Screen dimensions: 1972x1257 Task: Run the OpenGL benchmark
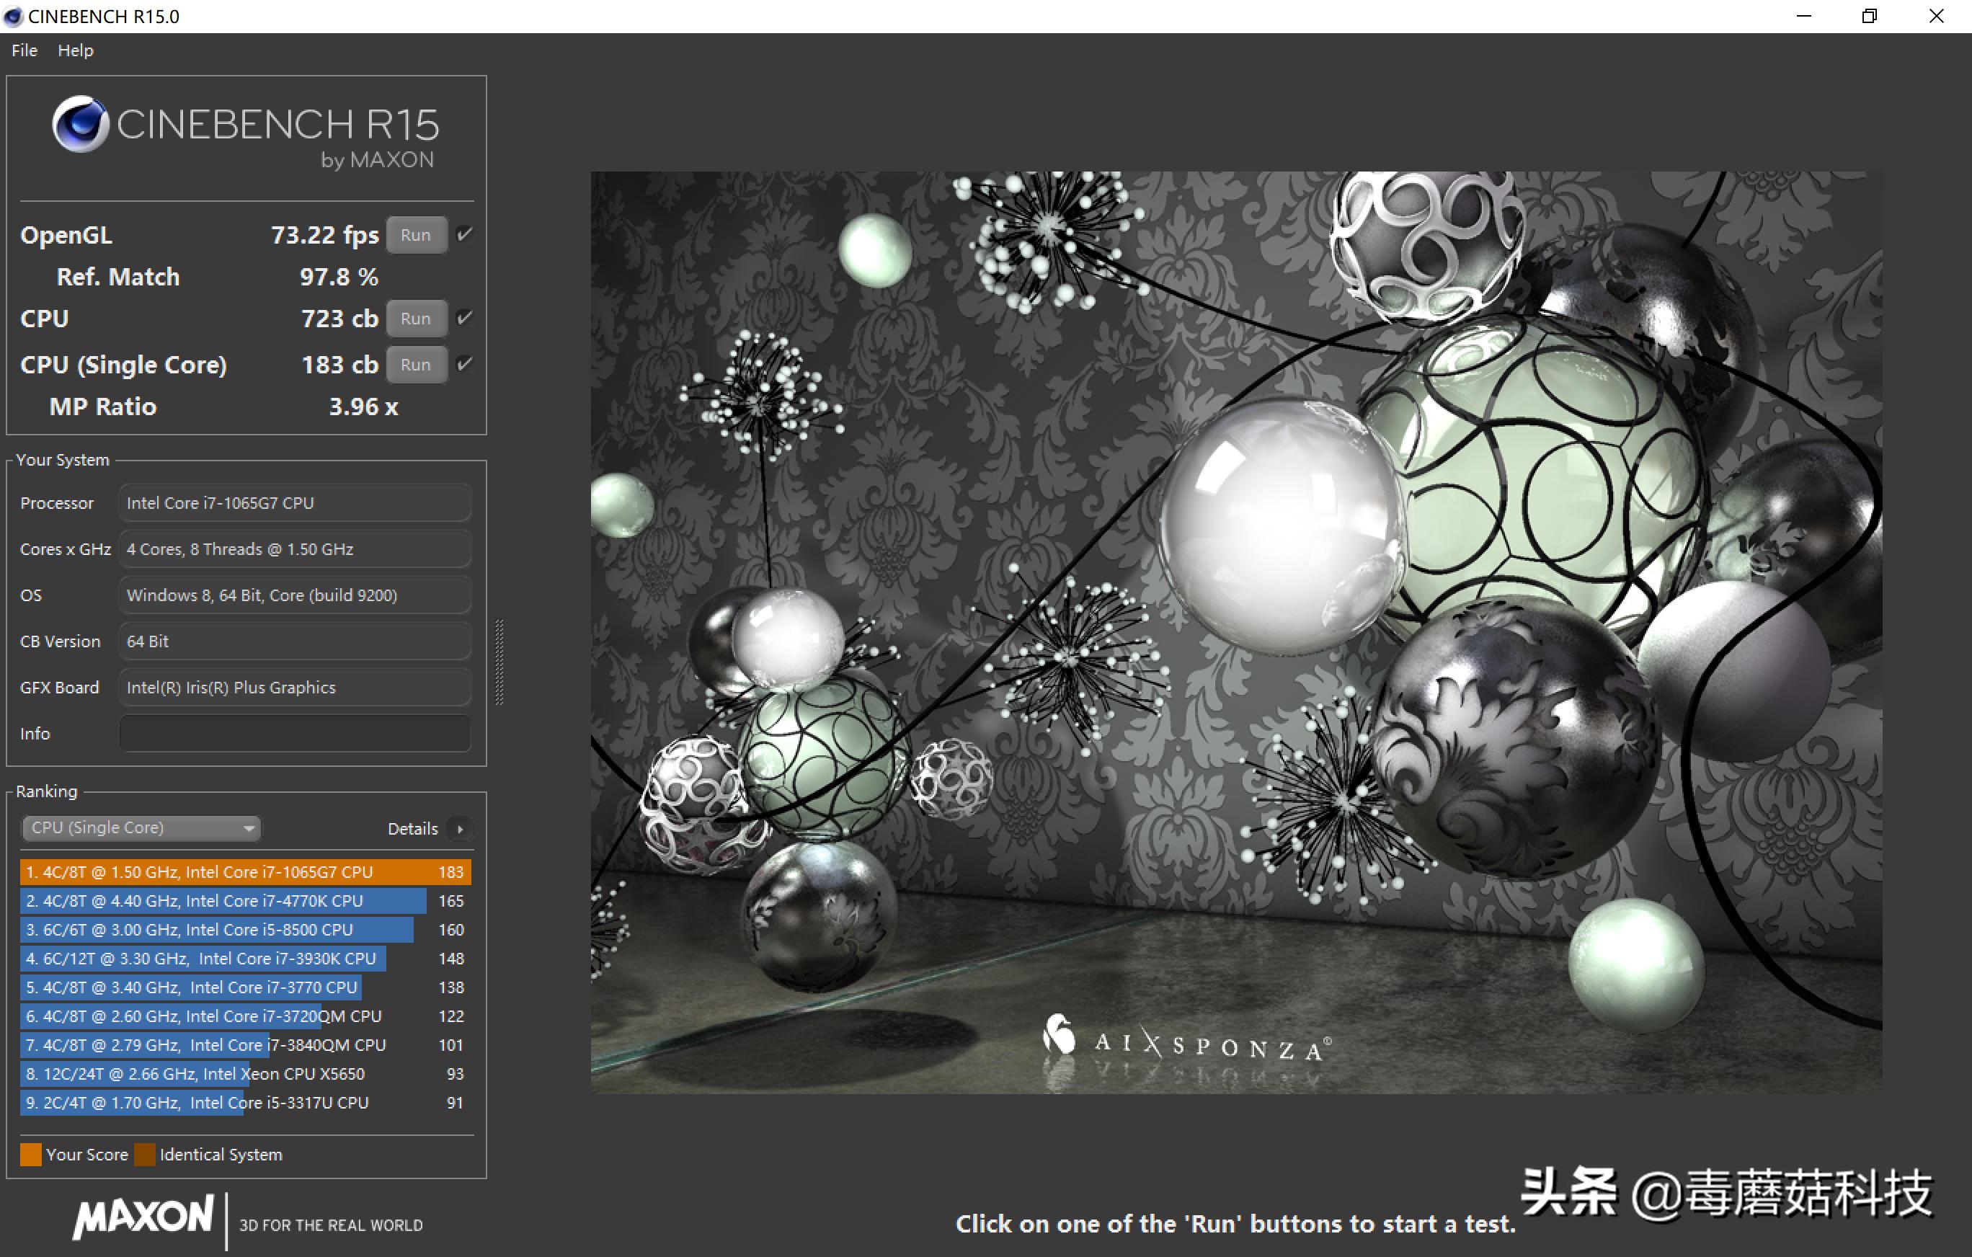[416, 235]
